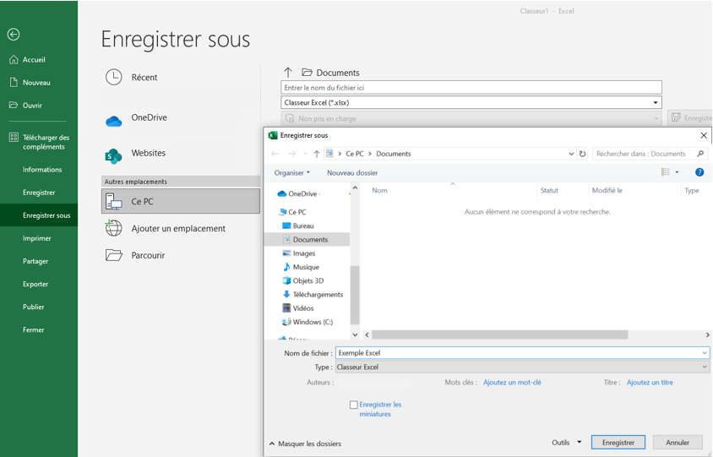Go up one level arrow beside Documents
This screenshot has width=713, height=457.
point(288,73)
